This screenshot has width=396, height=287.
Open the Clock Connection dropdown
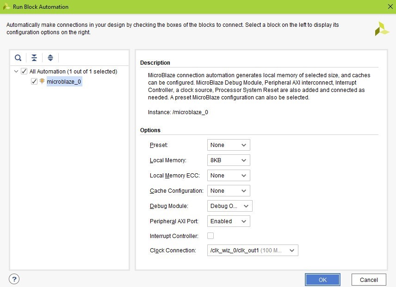tap(253, 250)
